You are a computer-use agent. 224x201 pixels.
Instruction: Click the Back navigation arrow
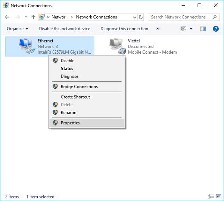tap(7, 17)
